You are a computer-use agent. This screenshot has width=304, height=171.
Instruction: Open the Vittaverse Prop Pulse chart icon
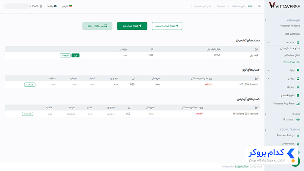tap(298, 103)
